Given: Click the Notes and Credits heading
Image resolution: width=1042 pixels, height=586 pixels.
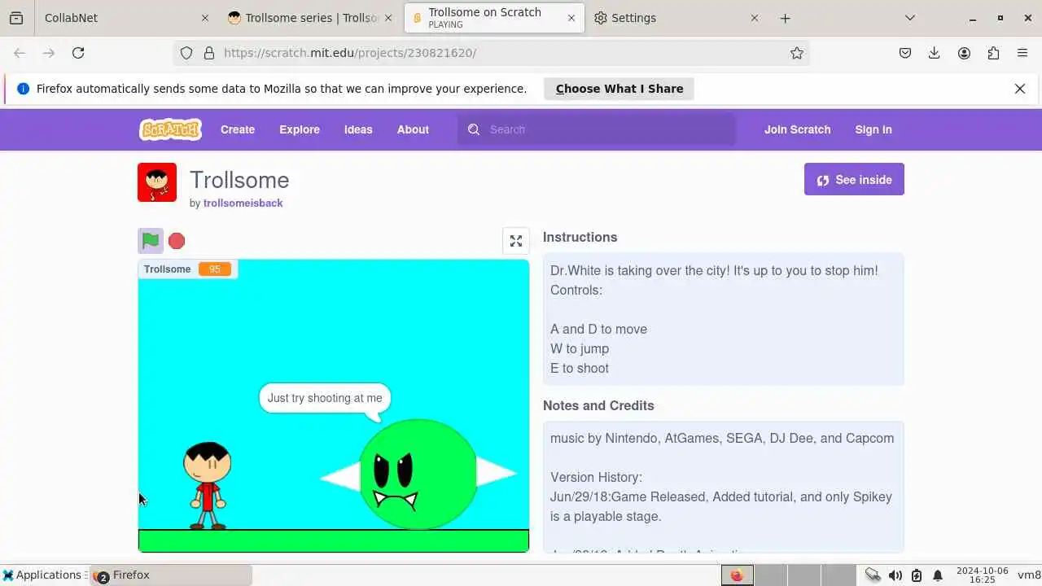Looking at the screenshot, I should 598,406.
